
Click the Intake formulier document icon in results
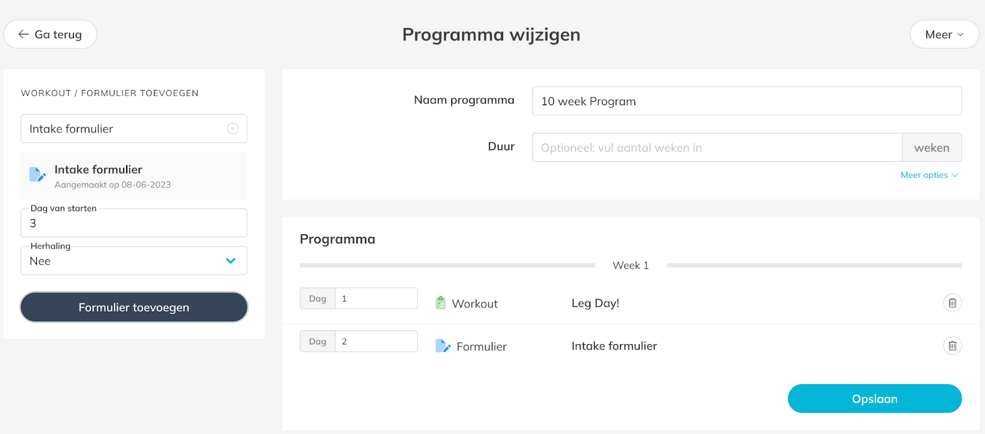(x=37, y=175)
